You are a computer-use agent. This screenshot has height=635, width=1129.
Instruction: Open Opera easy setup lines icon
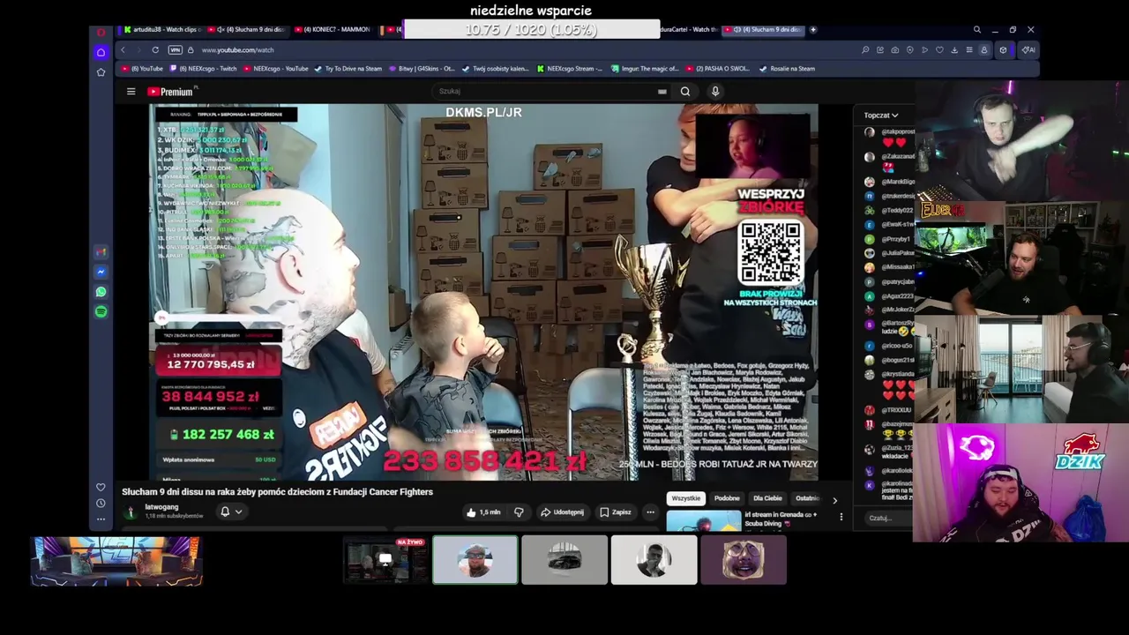tap(968, 50)
